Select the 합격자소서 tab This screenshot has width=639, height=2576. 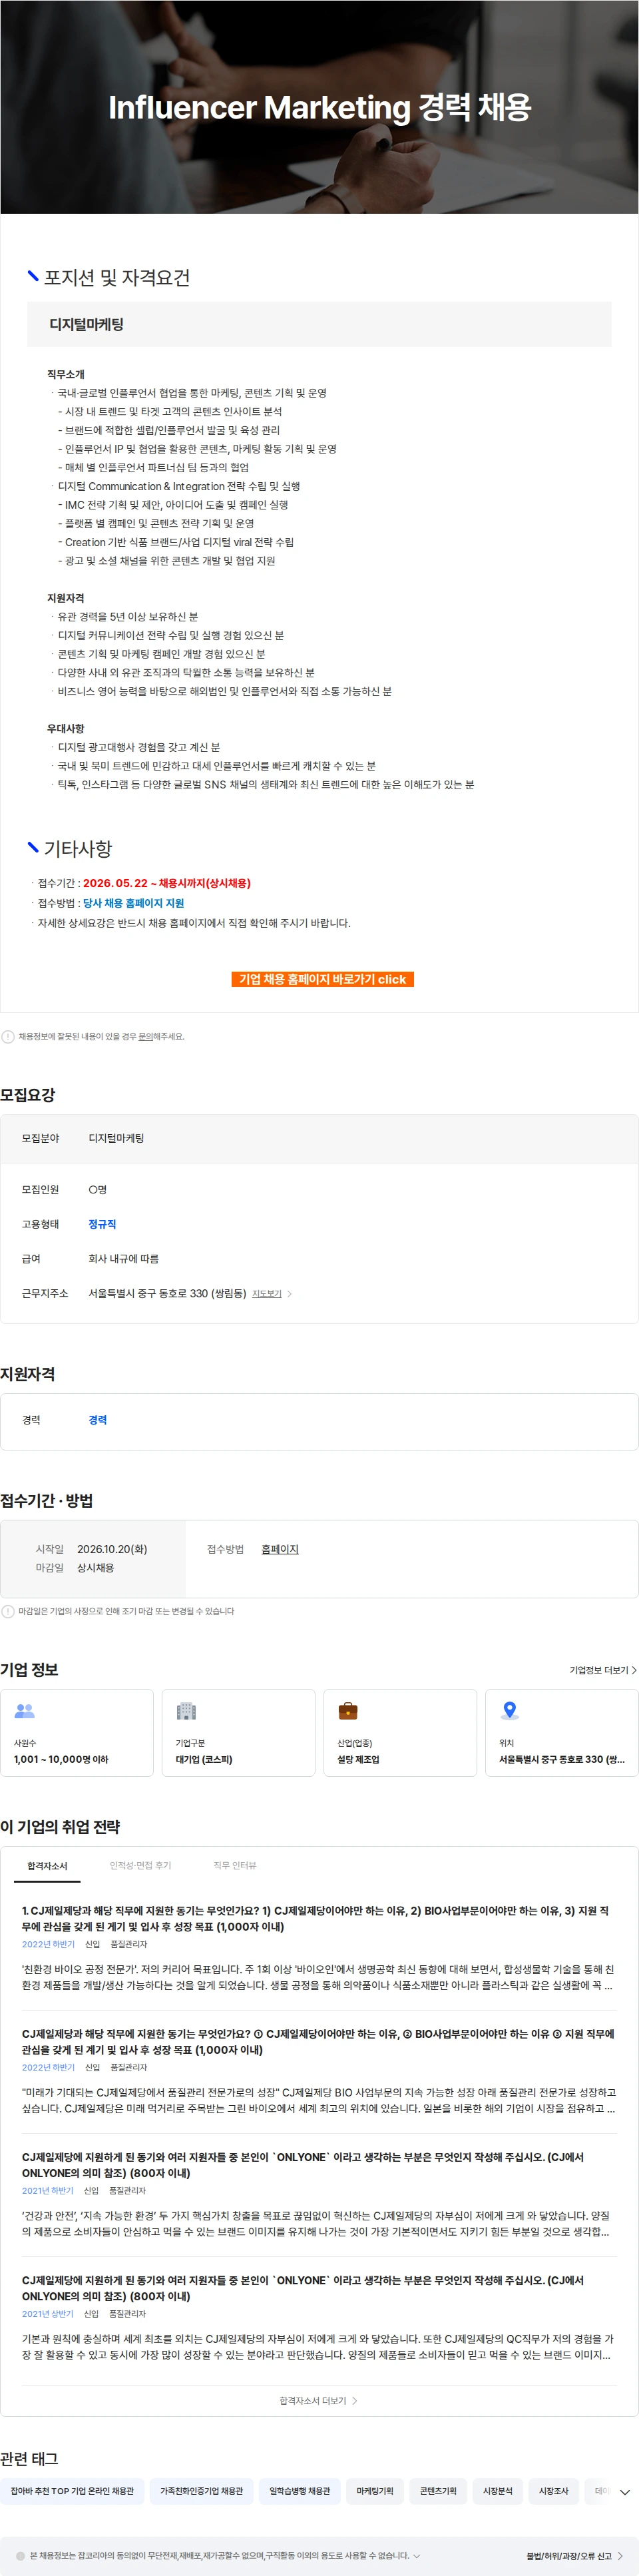point(47,1866)
